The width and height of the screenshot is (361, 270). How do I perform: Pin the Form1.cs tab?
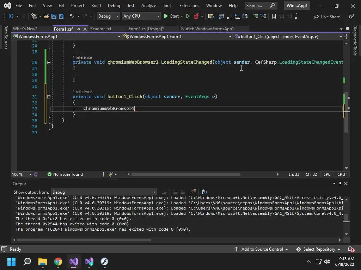[x=78, y=29]
